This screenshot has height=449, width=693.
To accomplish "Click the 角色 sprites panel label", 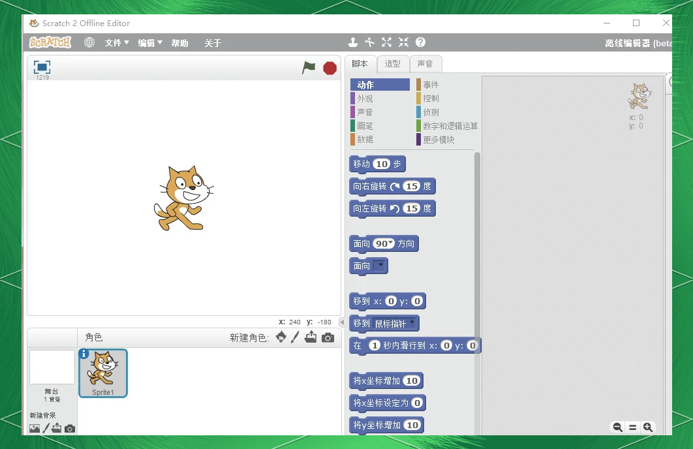I will 94,337.
